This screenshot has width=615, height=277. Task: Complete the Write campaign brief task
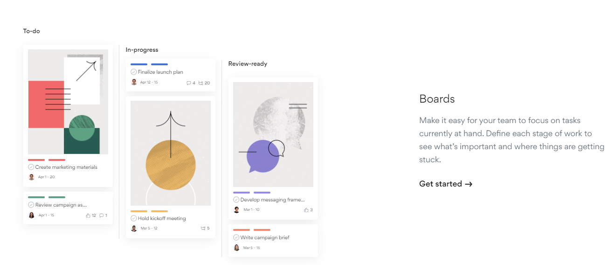tap(236, 237)
